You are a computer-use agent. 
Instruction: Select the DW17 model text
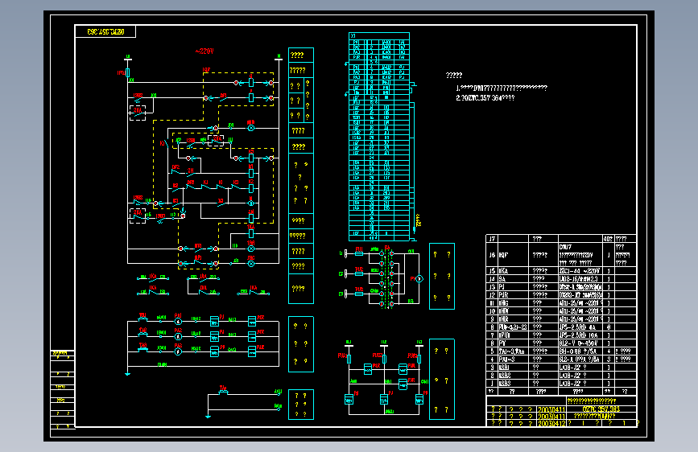click(566, 247)
